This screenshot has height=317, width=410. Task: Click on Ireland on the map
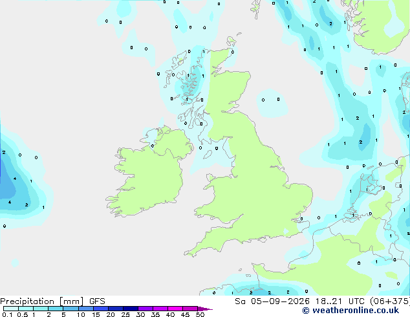click(x=149, y=178)
